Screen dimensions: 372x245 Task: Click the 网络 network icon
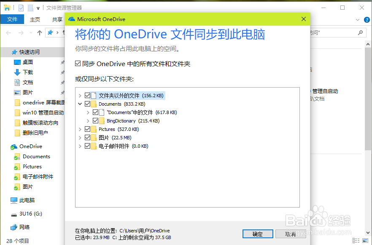coord(14,227)
